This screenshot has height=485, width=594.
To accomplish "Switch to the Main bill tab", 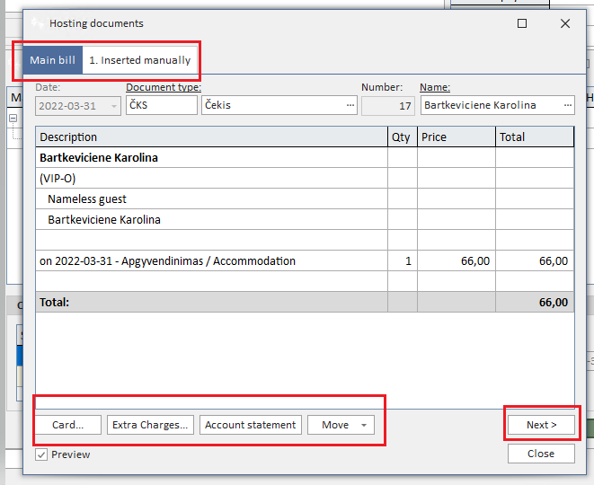I will [x=52, y=60].
